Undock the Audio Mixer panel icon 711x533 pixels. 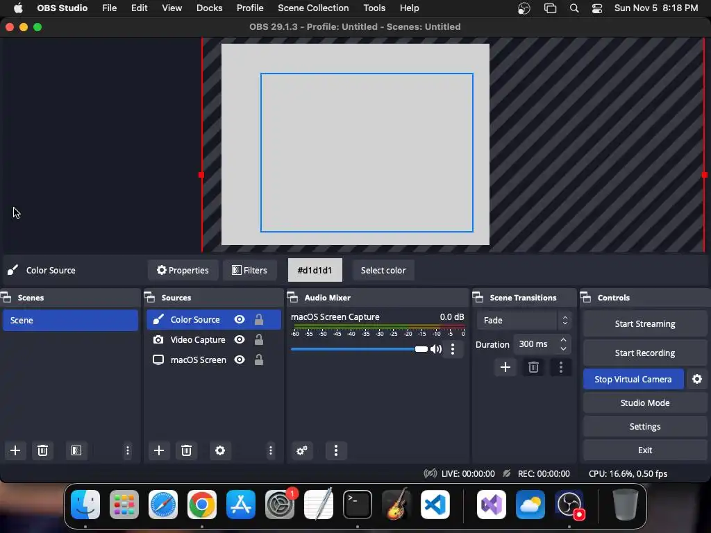click(293, 298)
